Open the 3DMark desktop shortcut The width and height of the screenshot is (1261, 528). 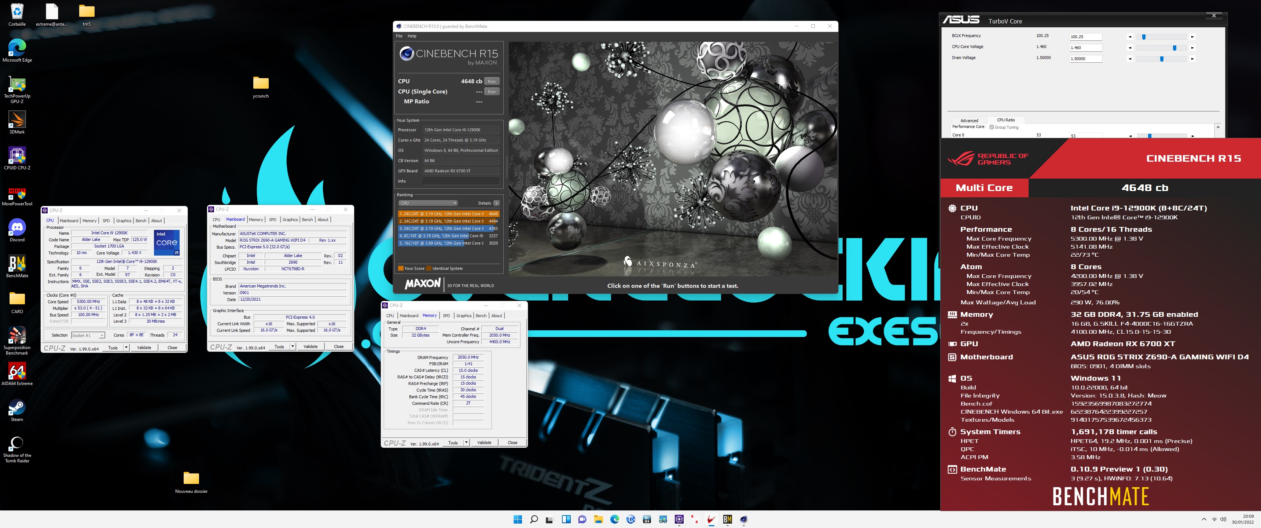pyautogui.click(x=17, y=122)
